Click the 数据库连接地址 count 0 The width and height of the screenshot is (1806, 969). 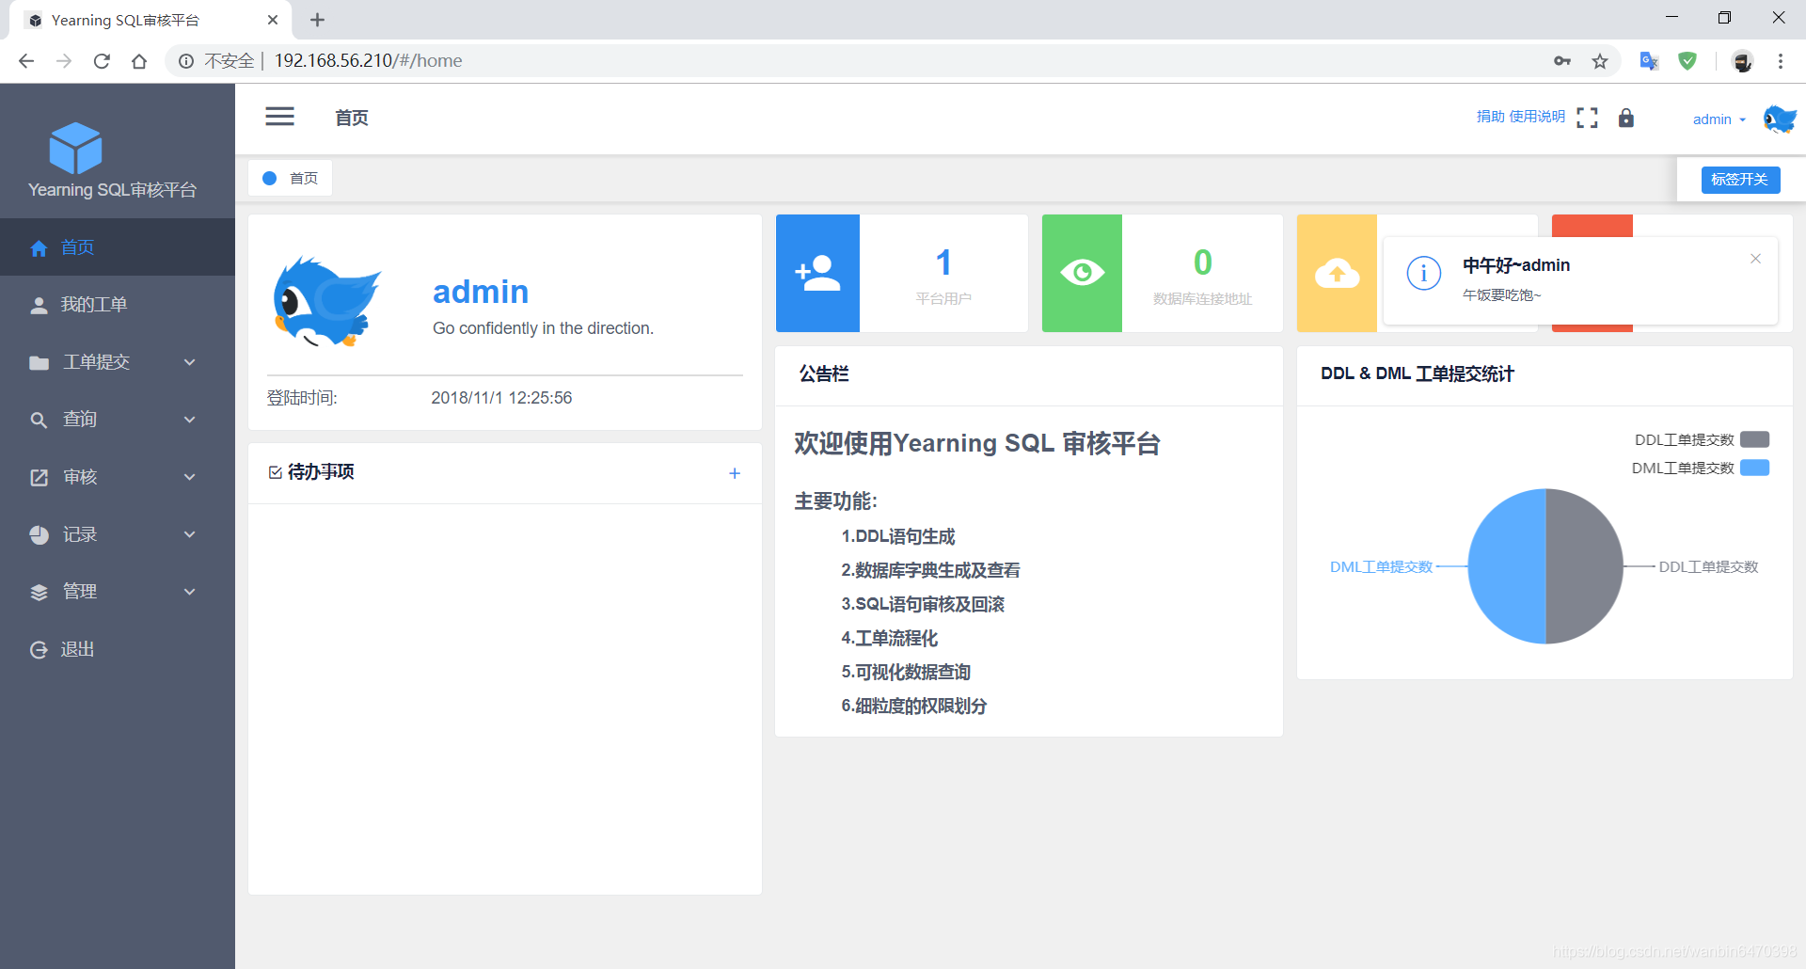1202,262
